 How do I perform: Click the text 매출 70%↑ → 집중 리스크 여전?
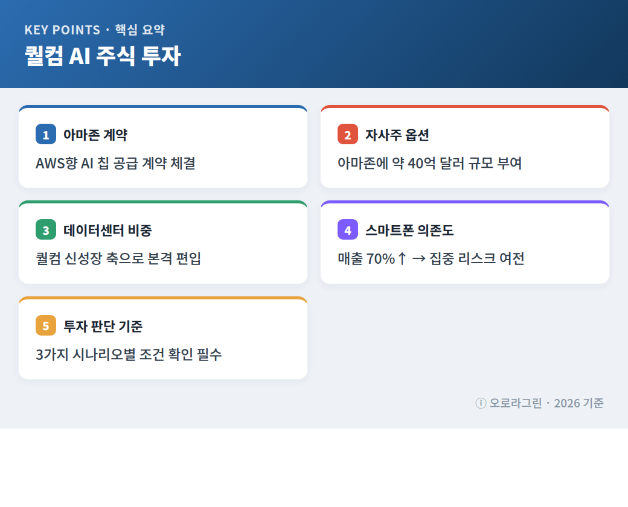click(431, 258)
